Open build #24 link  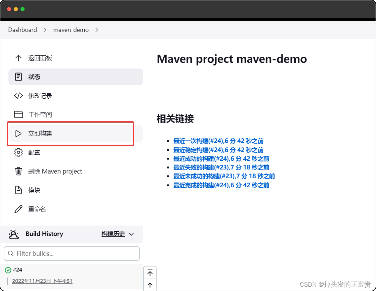17,270
